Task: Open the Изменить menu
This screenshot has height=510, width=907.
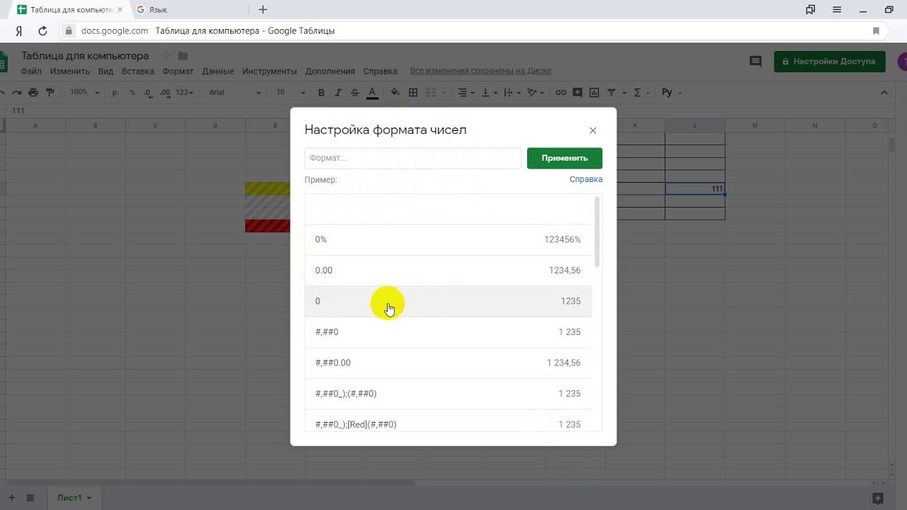Action: [x=69, y=71]
